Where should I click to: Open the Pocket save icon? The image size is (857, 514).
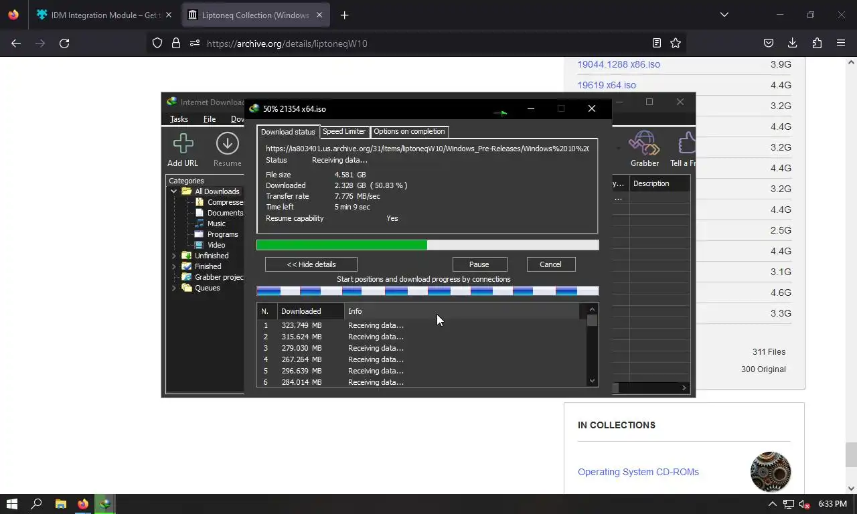tap(769, 43)
